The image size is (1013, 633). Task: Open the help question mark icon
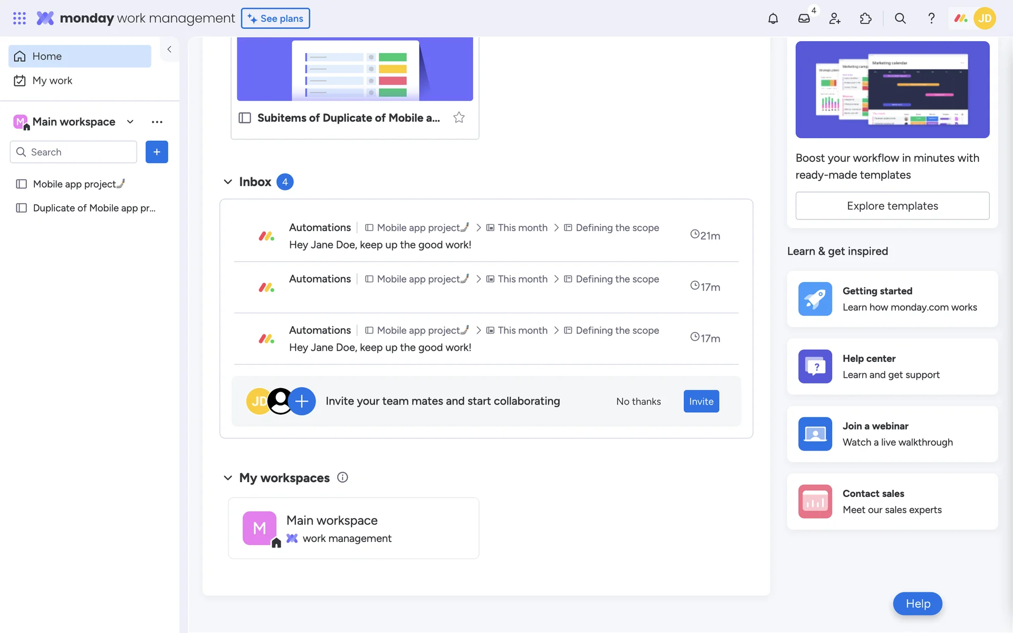[931, 18]
